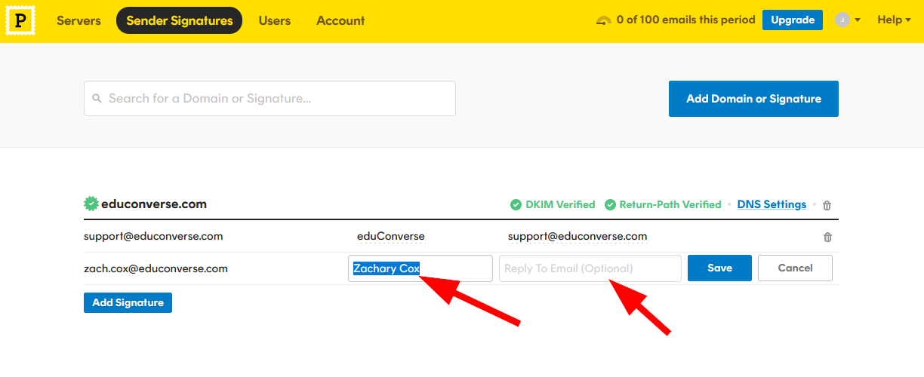
Task: Select support@educonverse.com signature address
Action: [153, 236]
